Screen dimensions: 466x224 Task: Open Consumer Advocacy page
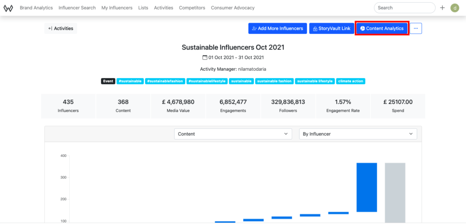click(233, 8)
